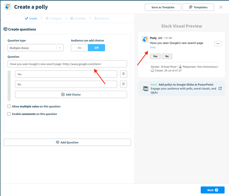Enable Allow multiple votes checkbox

(x=9, y=106)
